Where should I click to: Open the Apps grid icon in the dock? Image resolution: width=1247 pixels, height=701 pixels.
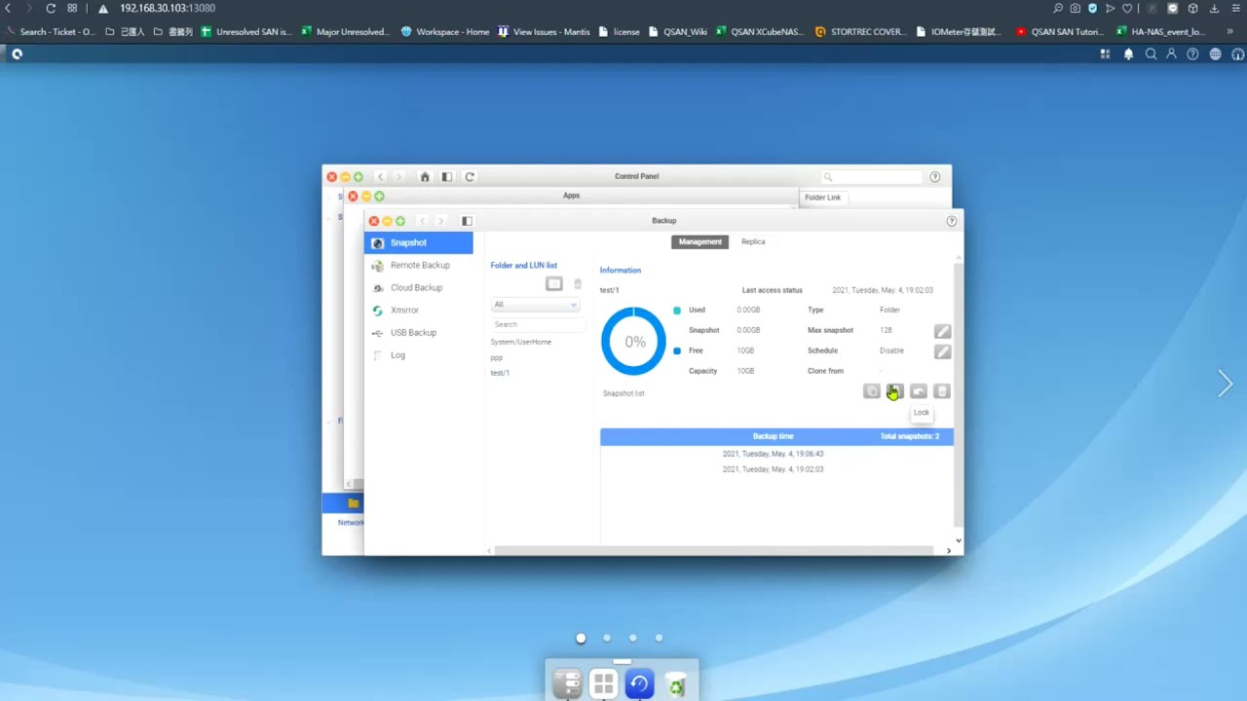[x=603, y=683]
